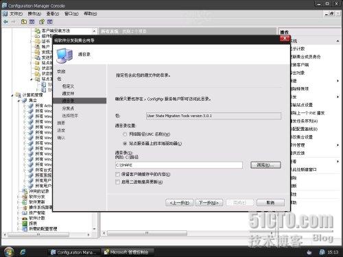Select the 资产智能 icon in the tree
The image size is (343, 257).
tap(25, 212)
